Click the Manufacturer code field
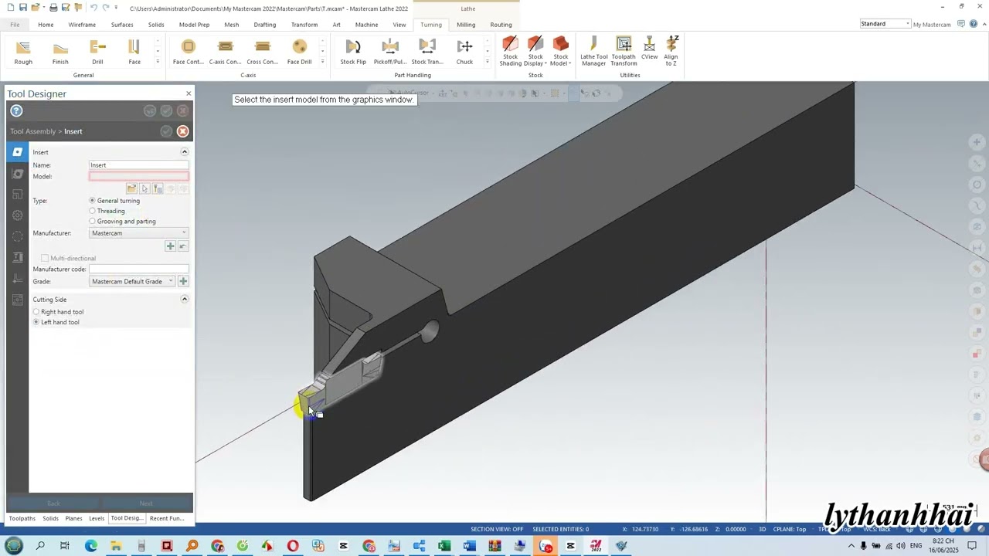 [x=139, y=270]
